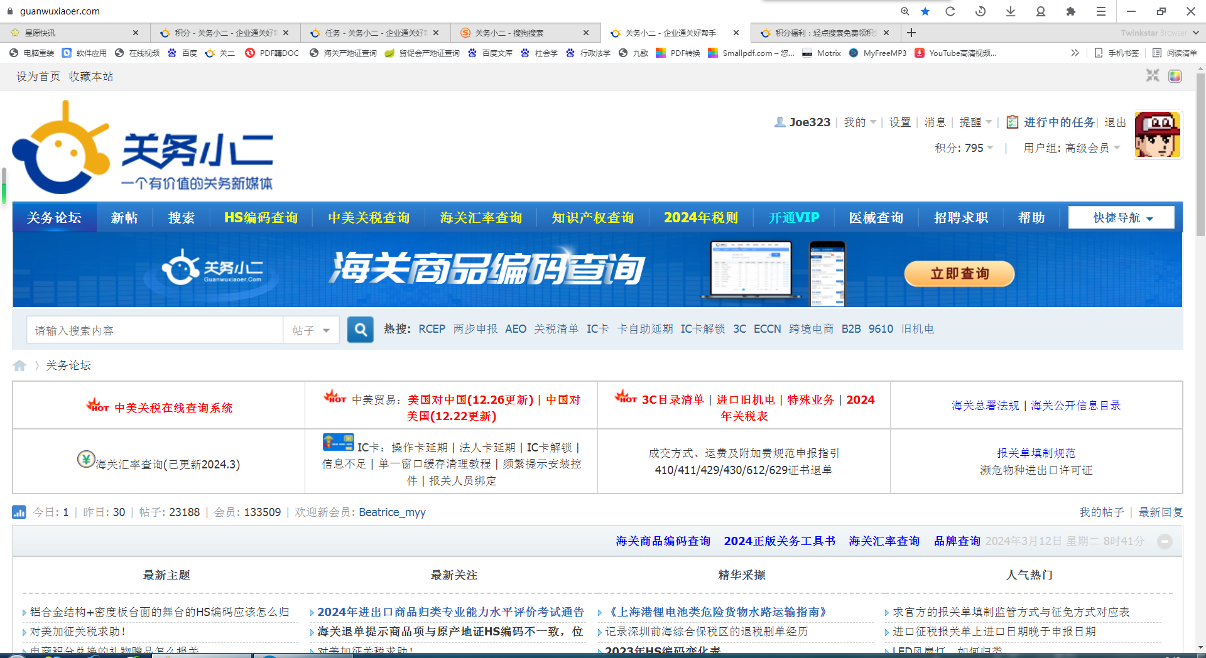
Task: Click the RCEP hot search link
Action: point(432,329)
